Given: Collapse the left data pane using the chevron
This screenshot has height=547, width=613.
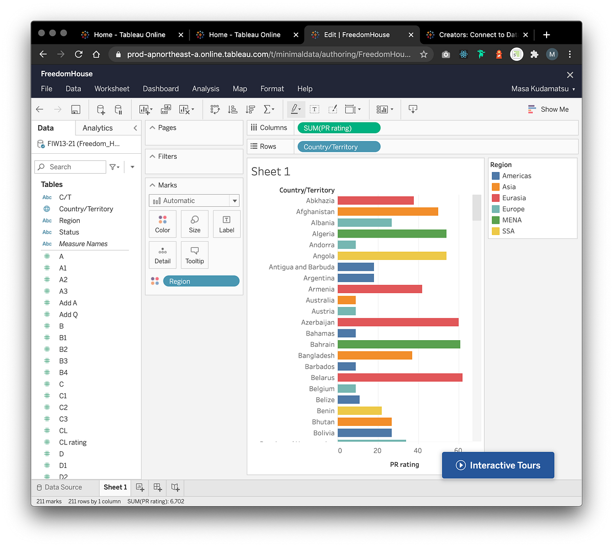Looking at the screenshot, I should (x=135, y=128).
